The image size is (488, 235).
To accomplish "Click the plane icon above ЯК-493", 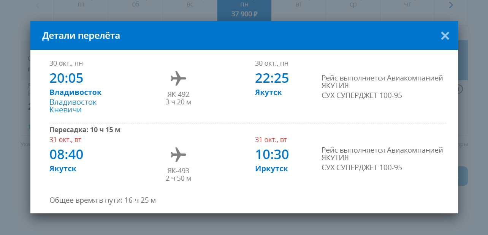I will [178, 155].
